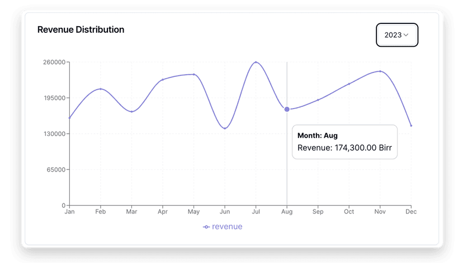Click the Feb data point on line
Image resolution: width=463 pixels, height=263 pixels.
click(101, 89)
